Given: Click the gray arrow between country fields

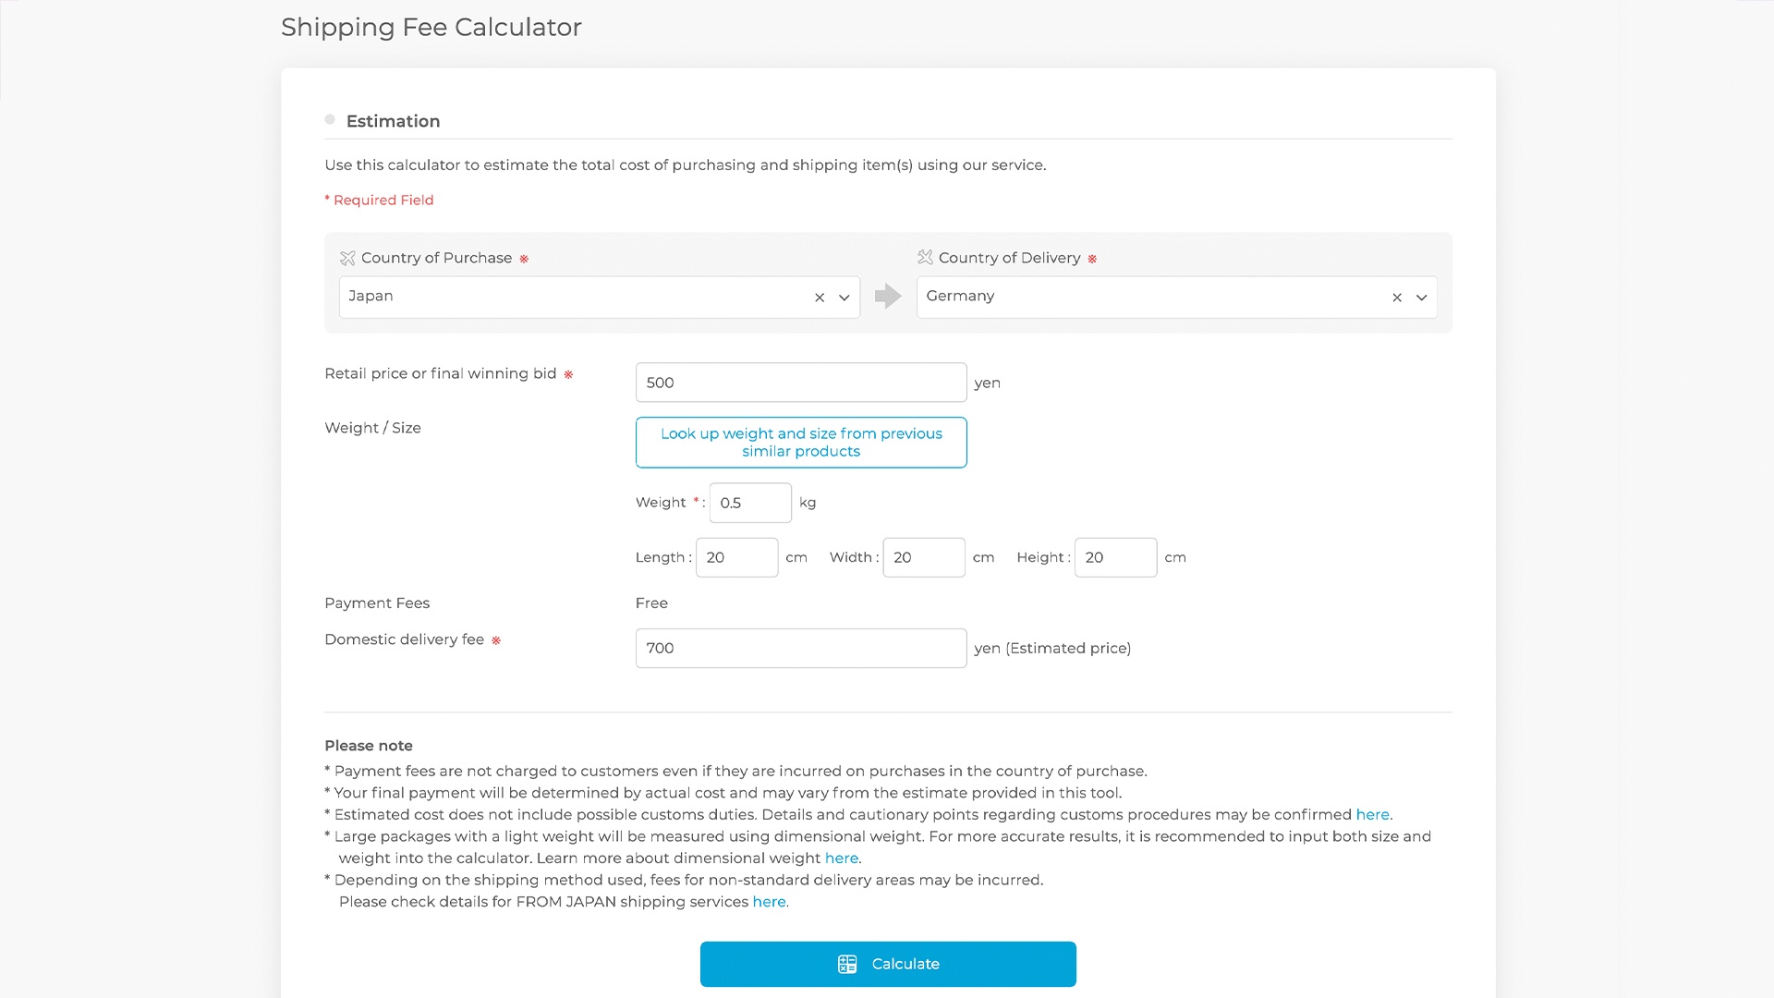Looking at the screenshot, I should 888,297.
